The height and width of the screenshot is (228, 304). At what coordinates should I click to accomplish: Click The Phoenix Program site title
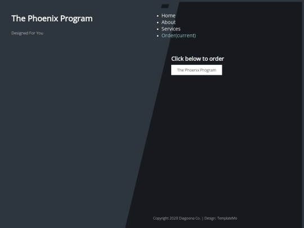tap(52, 19)
